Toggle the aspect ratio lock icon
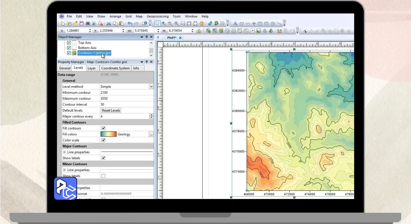 click(x=199, y=31)
